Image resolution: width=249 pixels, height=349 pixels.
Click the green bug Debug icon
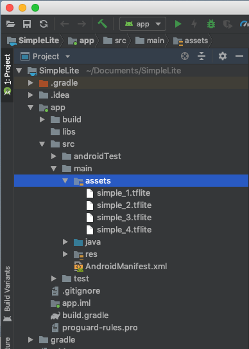211,24
